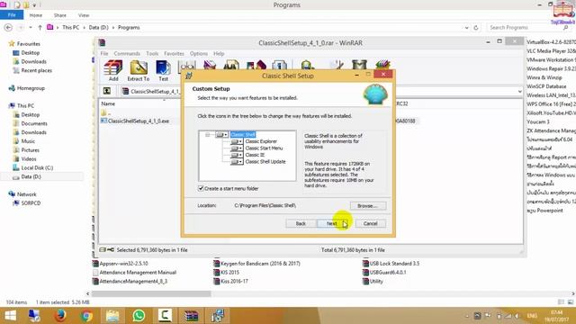Click the VirusScan icon in WinRAR toolbar
Viewport: 576px width, 324px height.
point(307,65)
